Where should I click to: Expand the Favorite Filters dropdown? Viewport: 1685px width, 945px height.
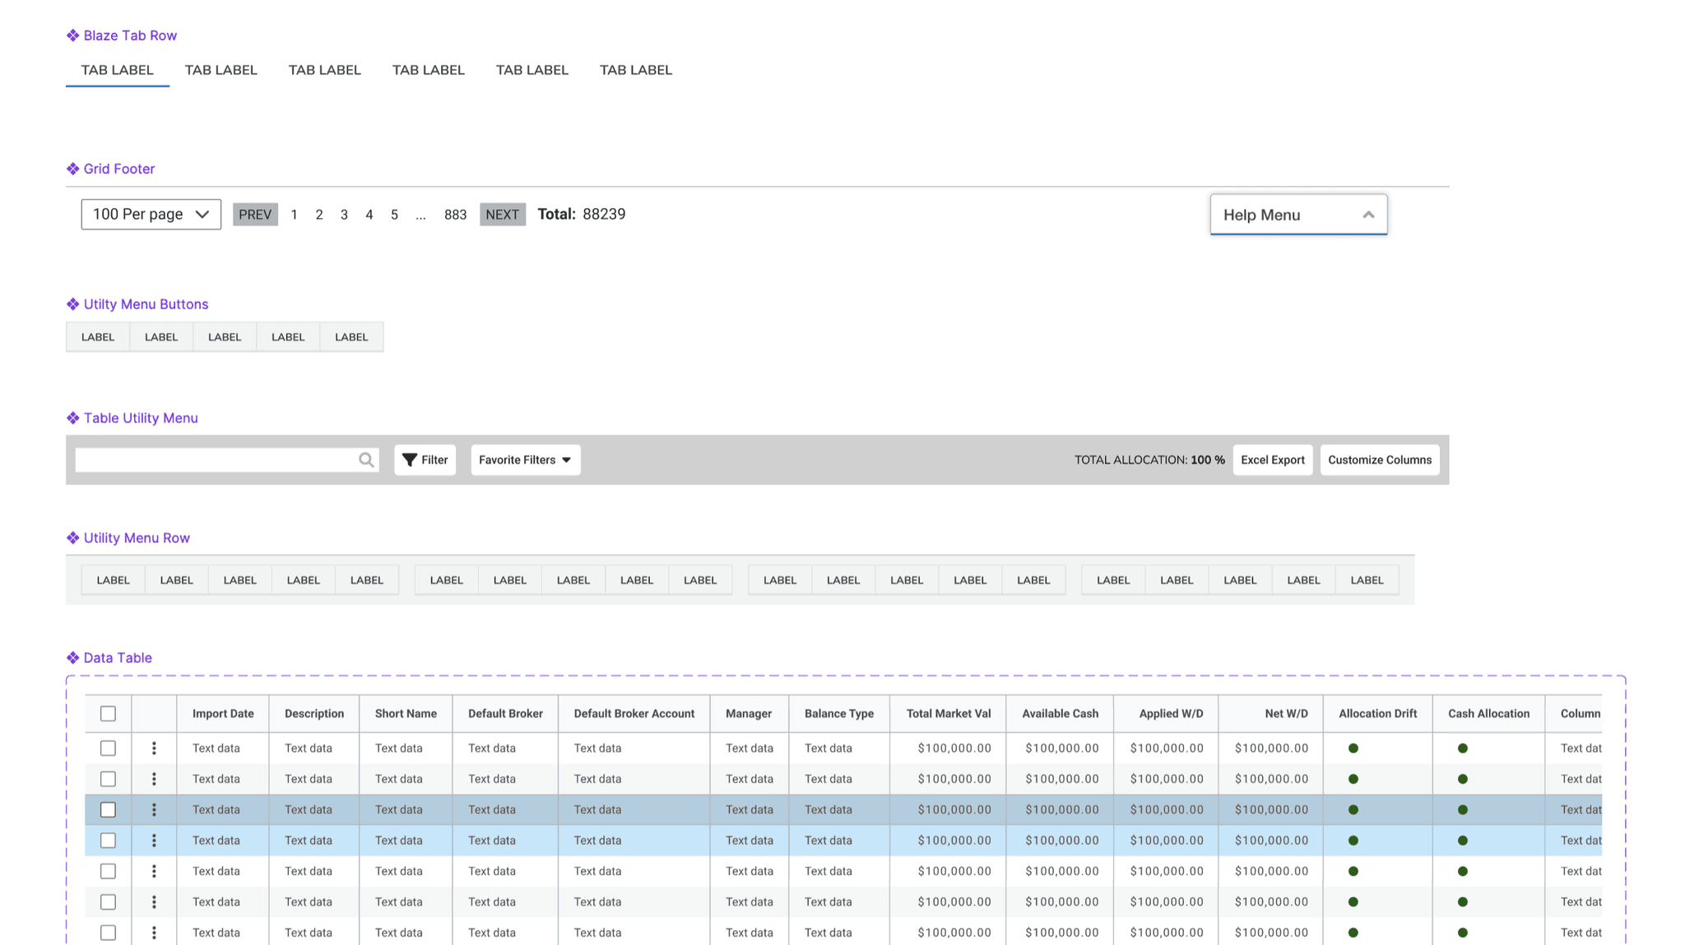coord(525,460)
